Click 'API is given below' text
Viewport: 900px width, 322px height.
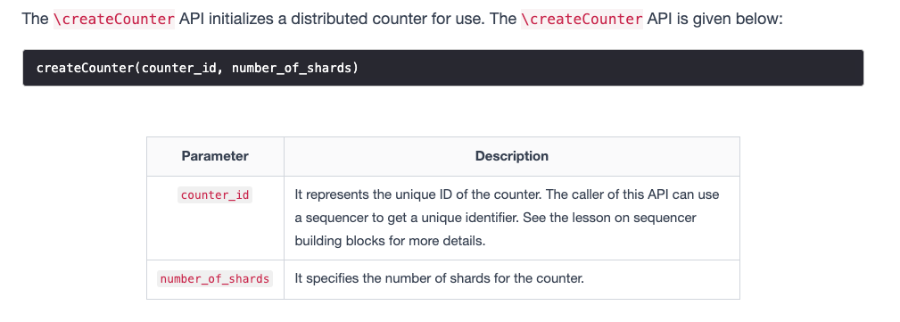pyautogui.click(x=714, y=19)
